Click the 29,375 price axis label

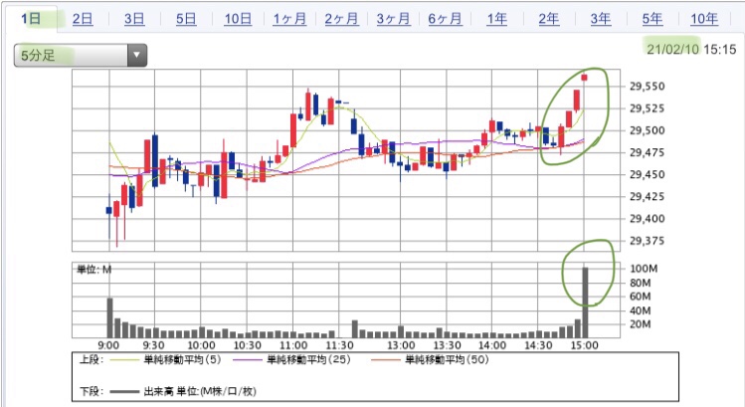648,241
